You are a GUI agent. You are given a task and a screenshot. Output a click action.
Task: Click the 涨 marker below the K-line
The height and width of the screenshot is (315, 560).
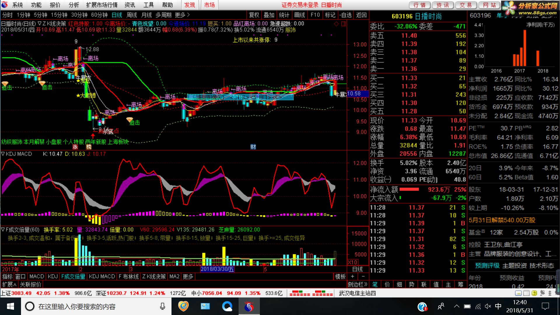75,147
